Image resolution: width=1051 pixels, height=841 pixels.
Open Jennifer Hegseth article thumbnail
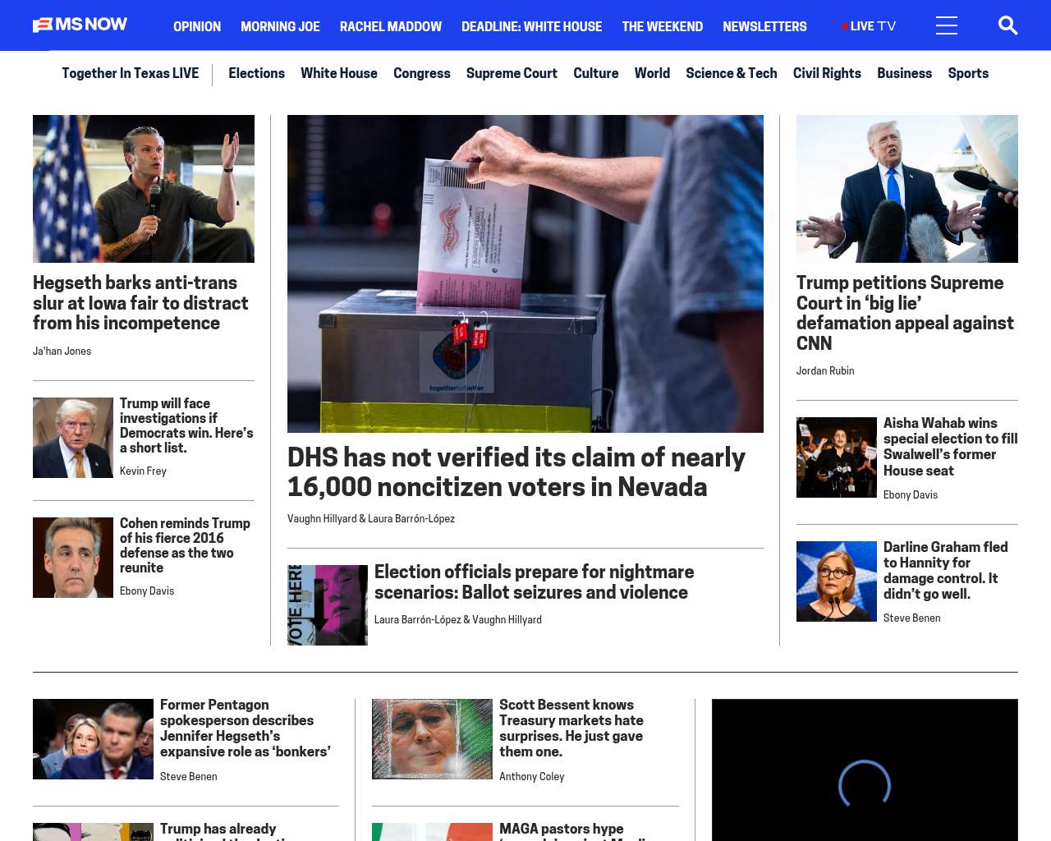pos(93,739)
